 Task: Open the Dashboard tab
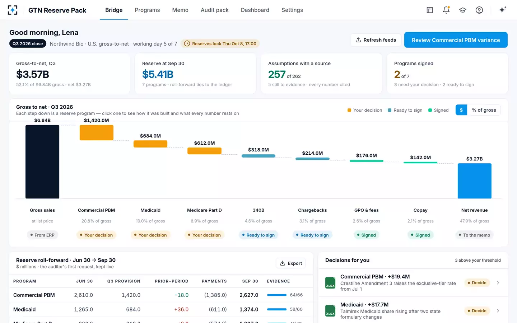tap(255, 10)
